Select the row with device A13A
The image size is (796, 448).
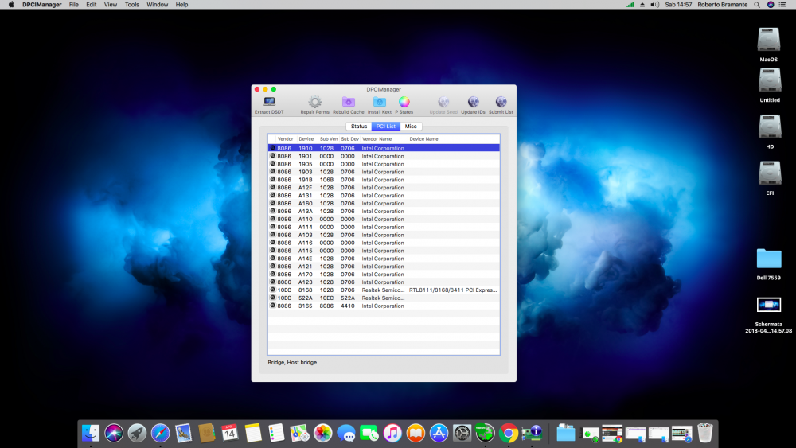(x=384, y=212)
